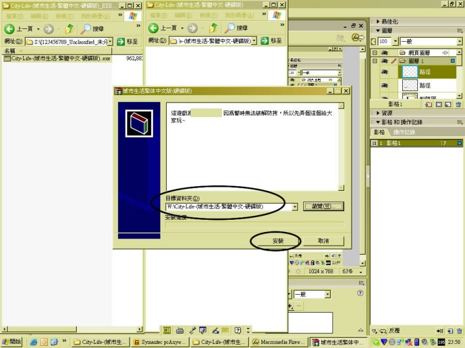Switch to the 操作記錄 tab

pos(404,132)
